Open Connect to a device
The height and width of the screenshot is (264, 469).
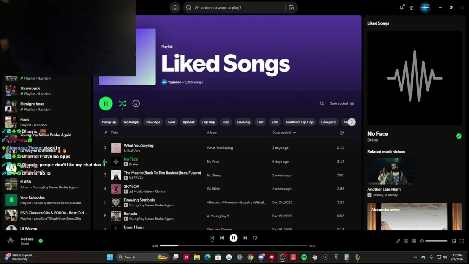(x=414, y=241)
